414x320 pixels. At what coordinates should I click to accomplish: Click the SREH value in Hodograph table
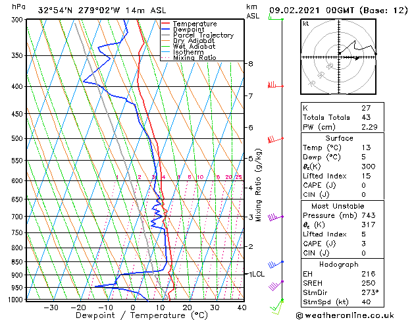tap(369, 283)
